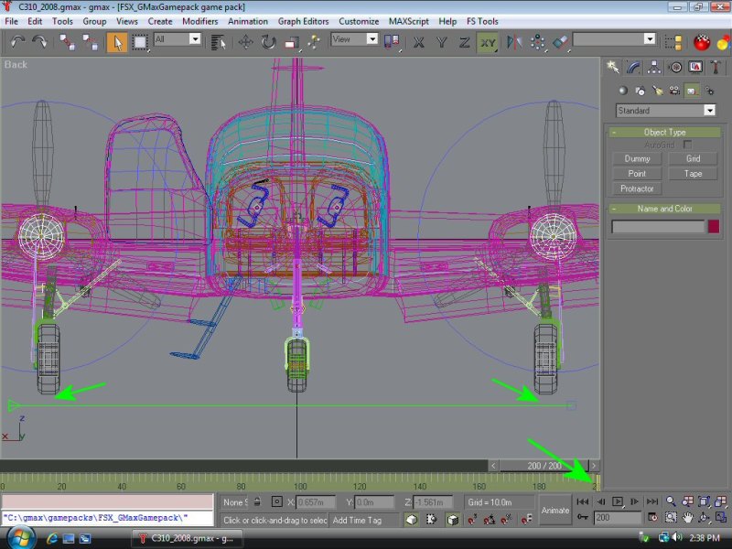Open the Modify panel tab

click(635, 67)
